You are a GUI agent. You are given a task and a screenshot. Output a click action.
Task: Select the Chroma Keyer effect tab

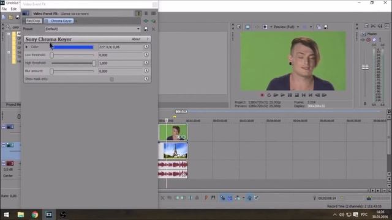pyautogui.click(x=59, y=21)
